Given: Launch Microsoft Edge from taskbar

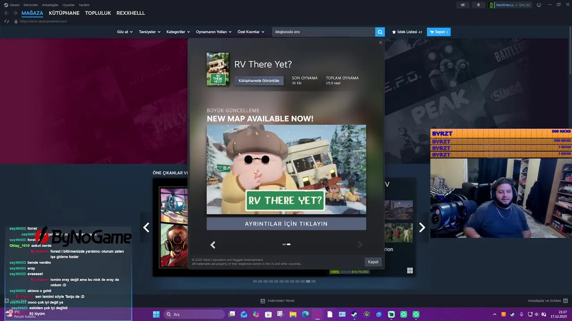Looking at the screenshot, I should pyautogui.click(x=305, y=314).
